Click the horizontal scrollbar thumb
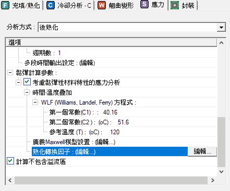 coord(111,181)
